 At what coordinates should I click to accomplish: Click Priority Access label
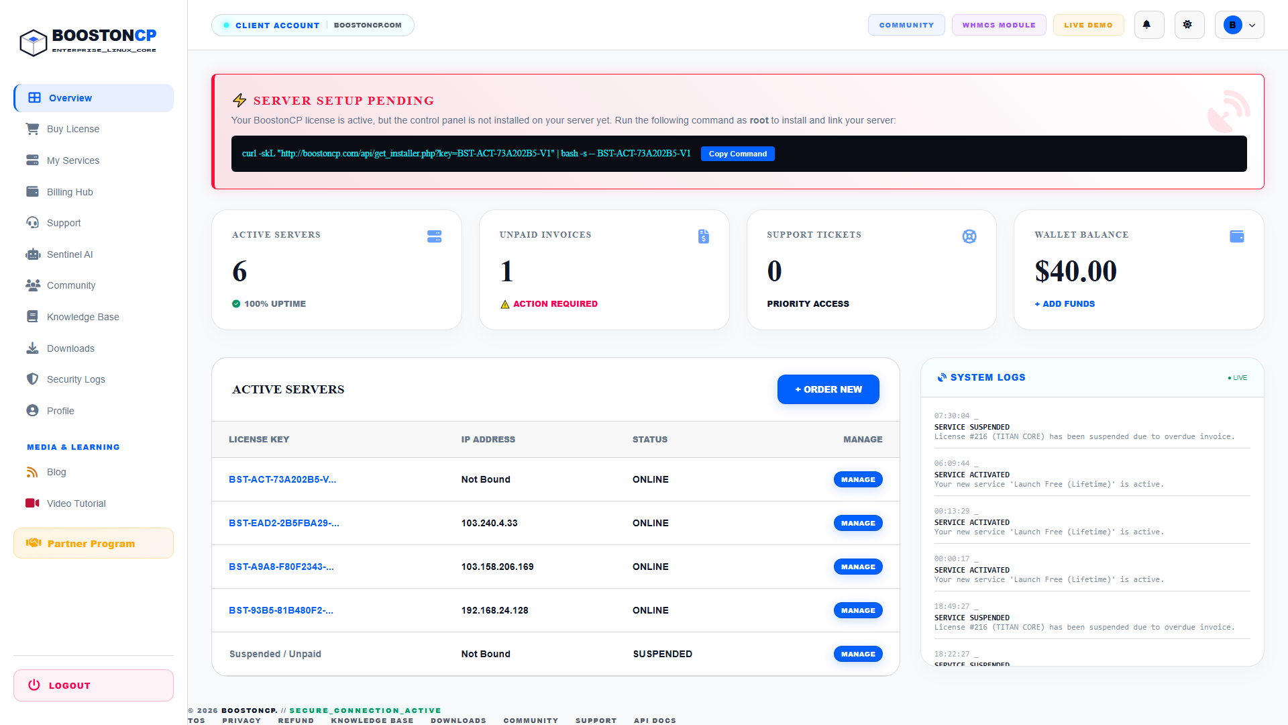[808, 304]
